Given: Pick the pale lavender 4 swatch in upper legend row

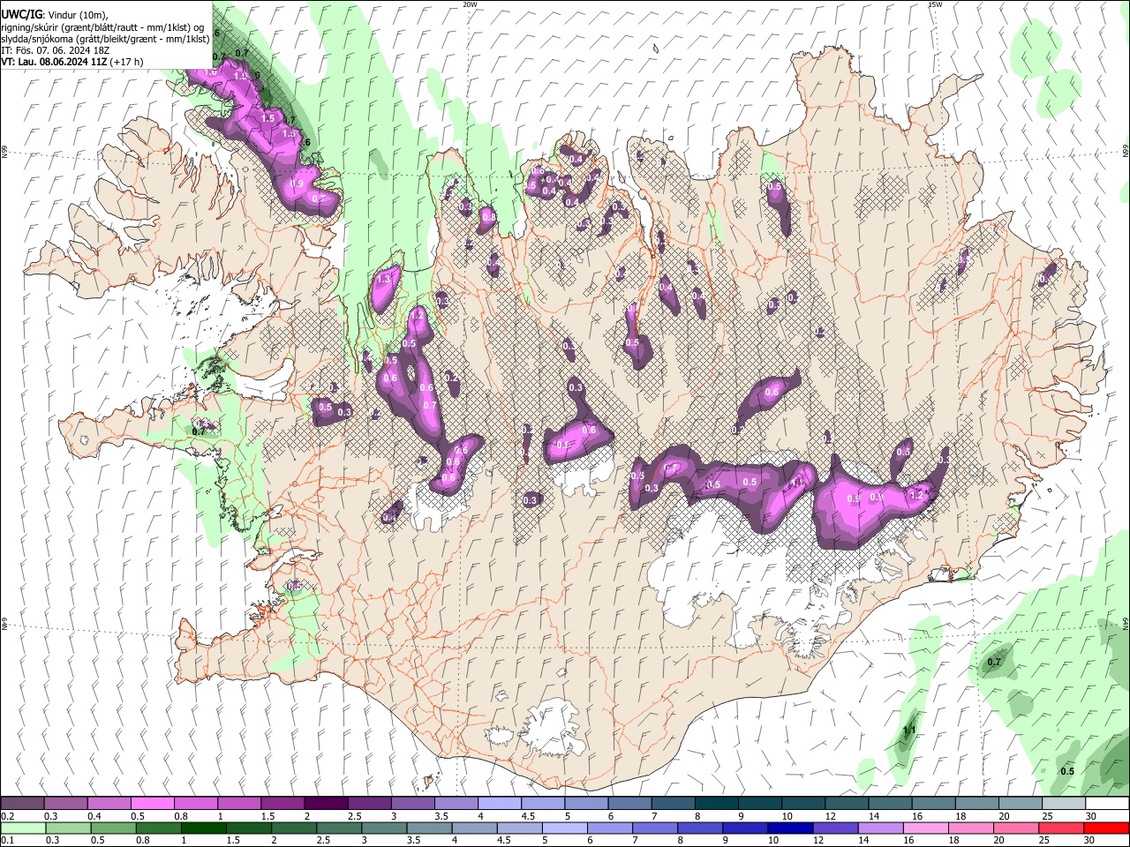Looking at the screenshot, I should click(x=499, y=803).
